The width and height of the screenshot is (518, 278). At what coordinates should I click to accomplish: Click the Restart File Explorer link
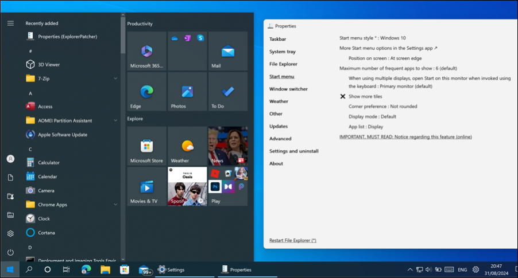click(x=292, y=240)
